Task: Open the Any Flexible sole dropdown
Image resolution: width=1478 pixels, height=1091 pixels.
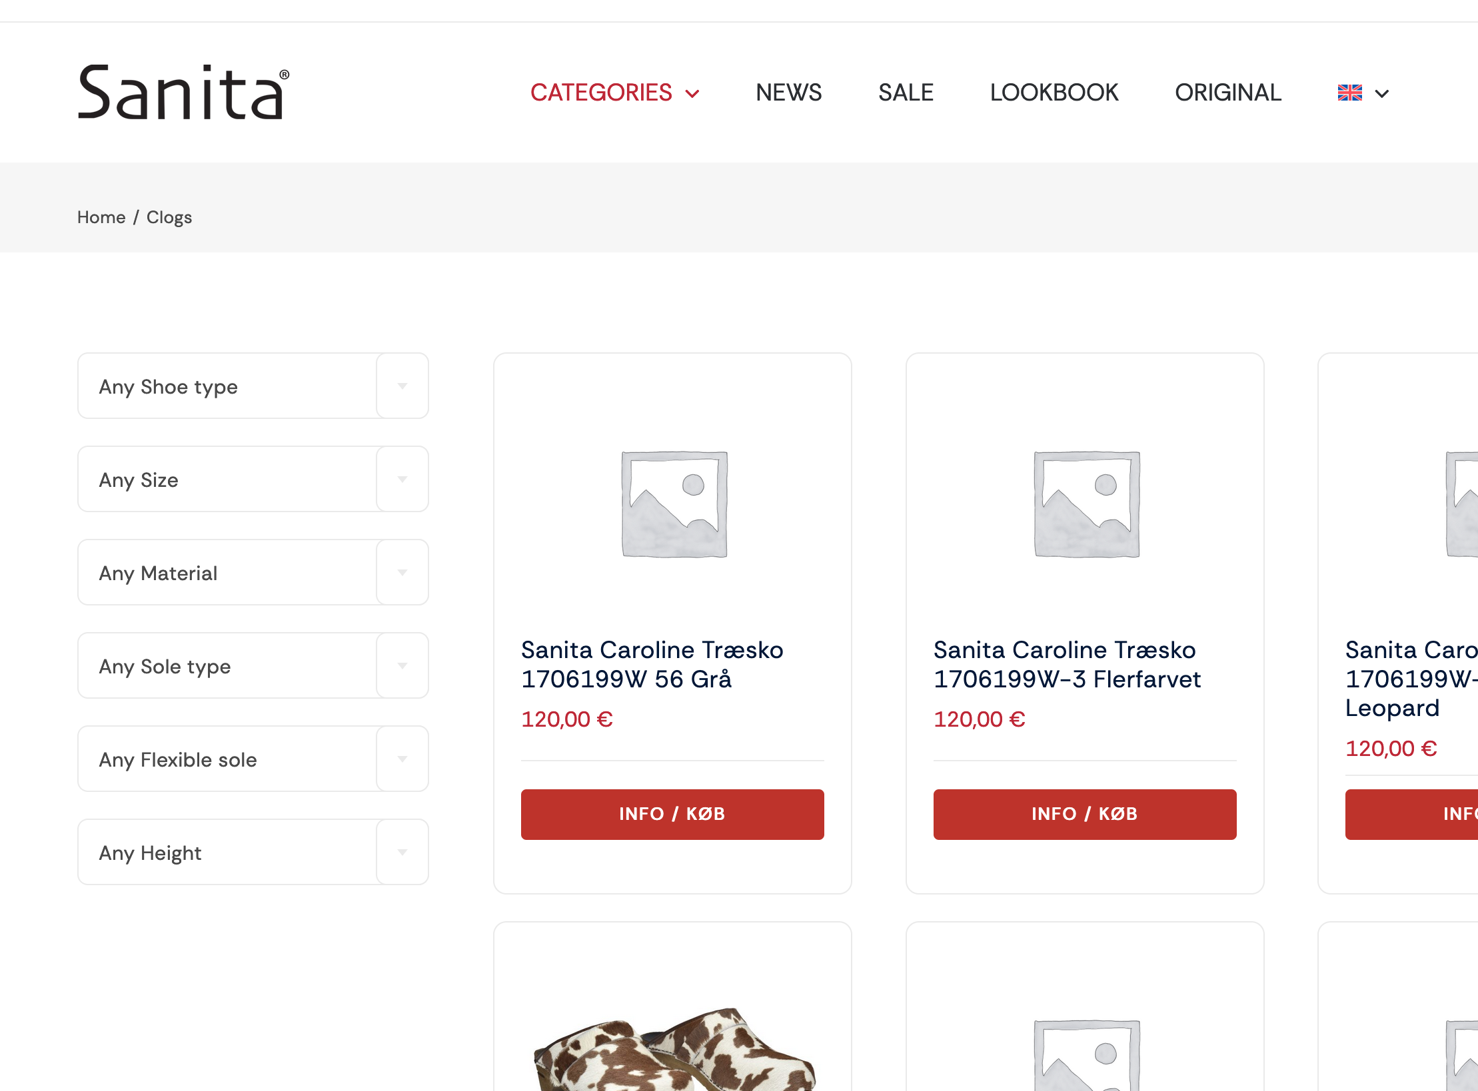Action: pyautogui.click(x=253, y=759)
